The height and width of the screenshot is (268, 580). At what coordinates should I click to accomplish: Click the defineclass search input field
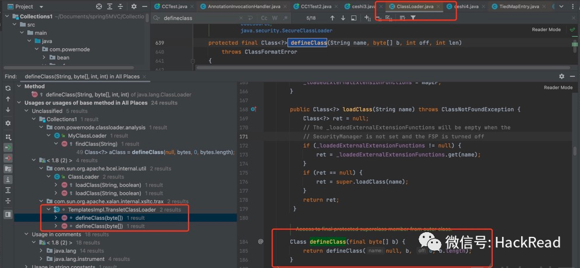point(200,18)
